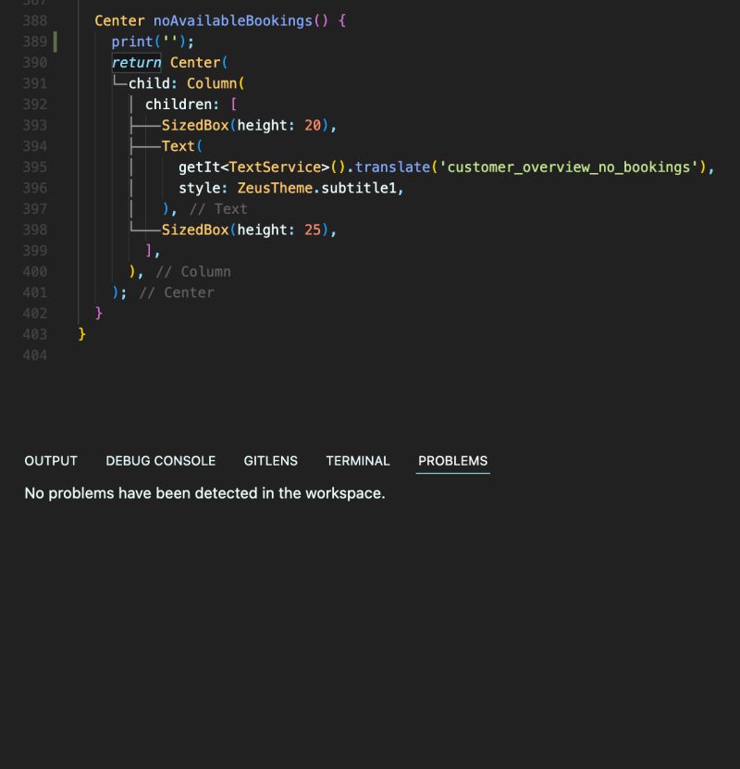Click the SizedBox widget on line 393
740x769 pixels.
[x=193, y=125]
